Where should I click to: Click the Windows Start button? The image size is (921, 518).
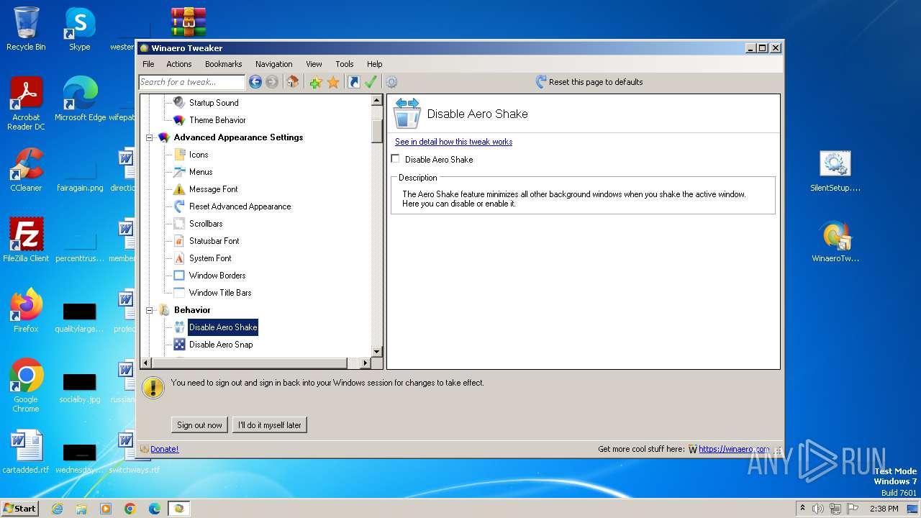point(19,508)
